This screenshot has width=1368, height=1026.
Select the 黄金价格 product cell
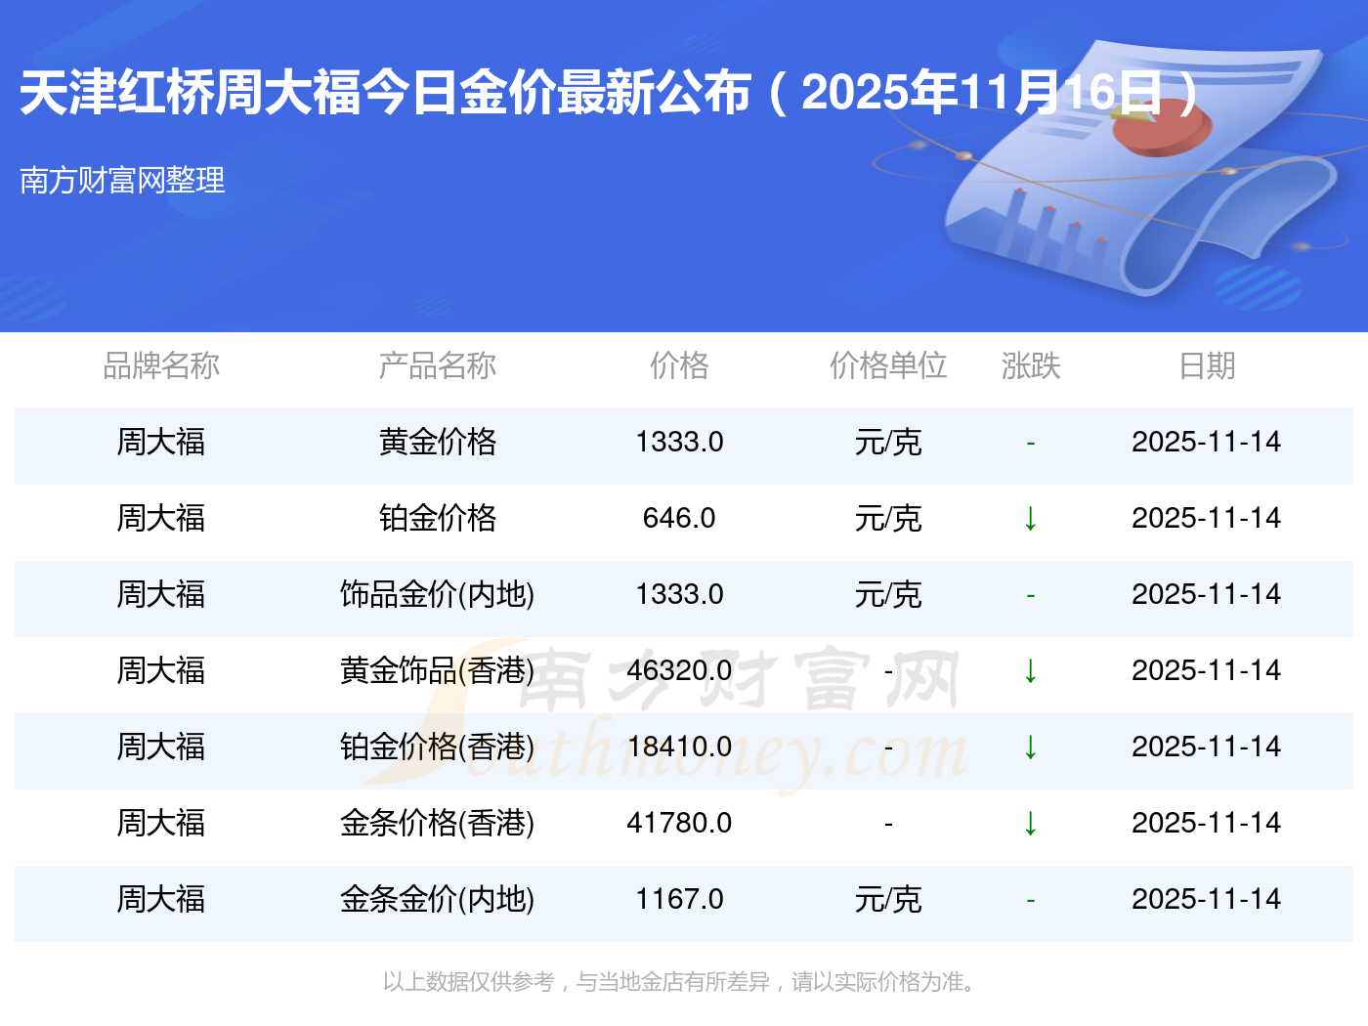(437, 442)
